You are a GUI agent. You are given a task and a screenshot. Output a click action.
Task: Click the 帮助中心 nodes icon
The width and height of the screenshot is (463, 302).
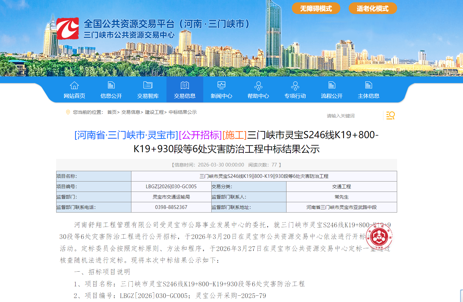(258, 86)
